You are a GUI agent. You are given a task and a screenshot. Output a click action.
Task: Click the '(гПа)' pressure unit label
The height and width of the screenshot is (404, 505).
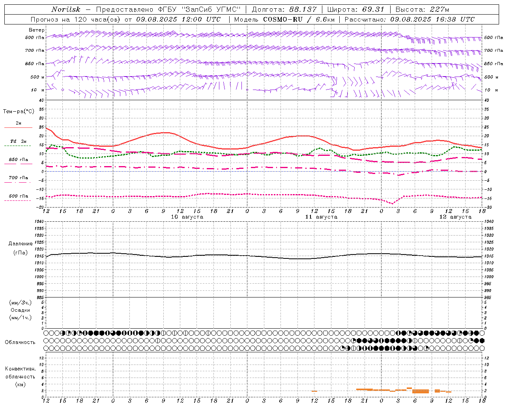pos(21,252)
